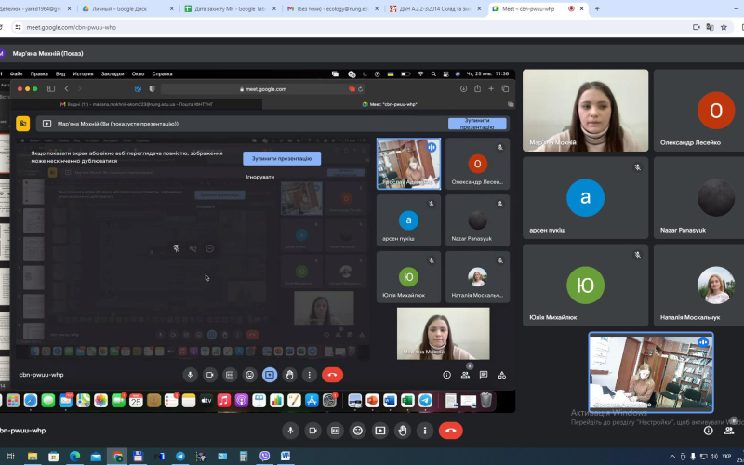
Task: Open meeting details info icon at the bottom right
Action: (x=709, y=431)
